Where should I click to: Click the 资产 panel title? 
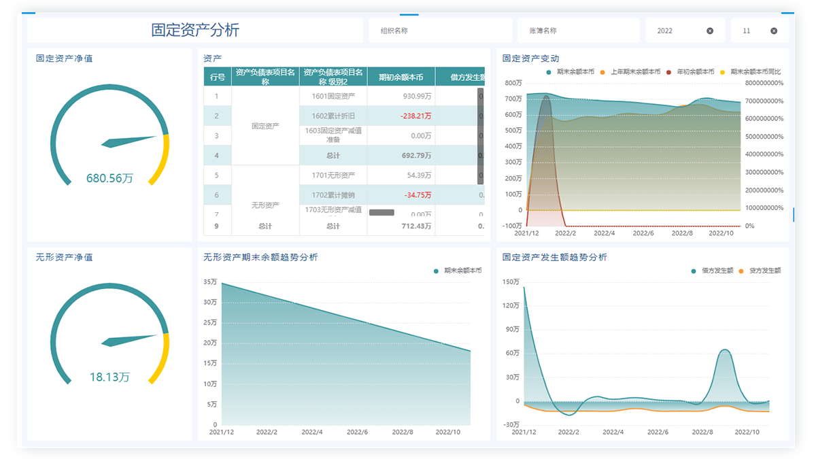pyautogui.click(x=213, y=58)
